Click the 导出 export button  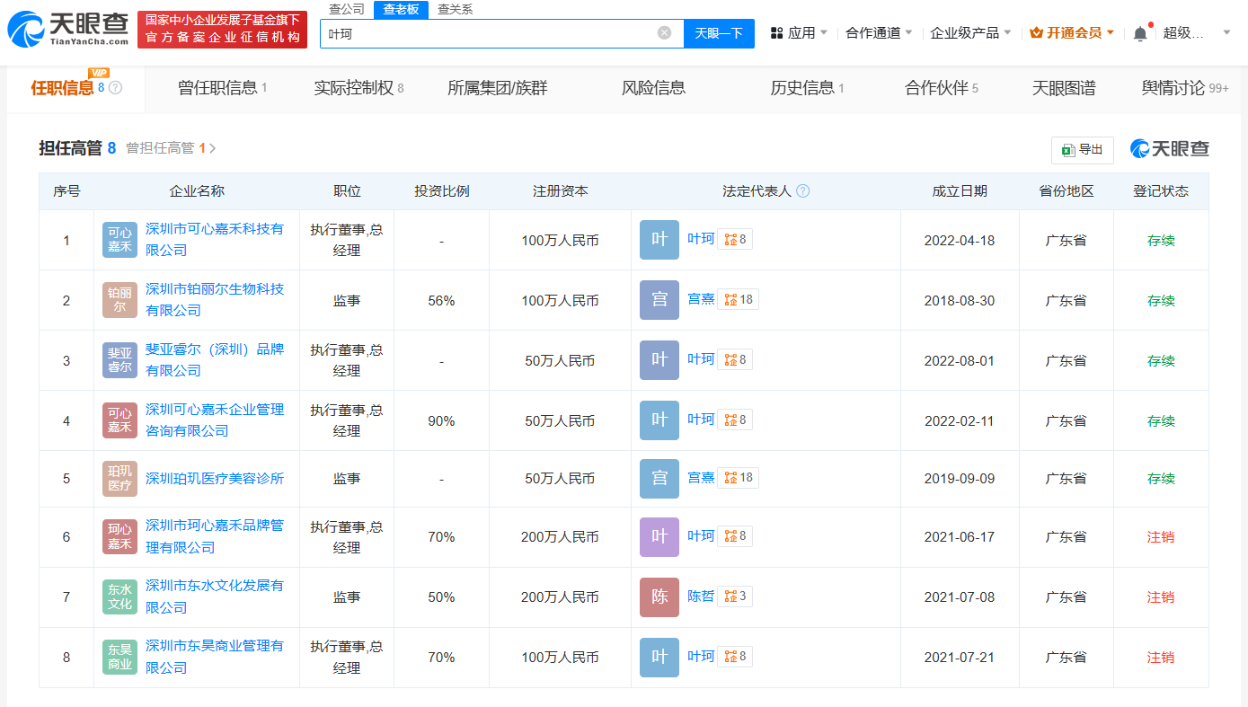click(x=1083, y=150)
